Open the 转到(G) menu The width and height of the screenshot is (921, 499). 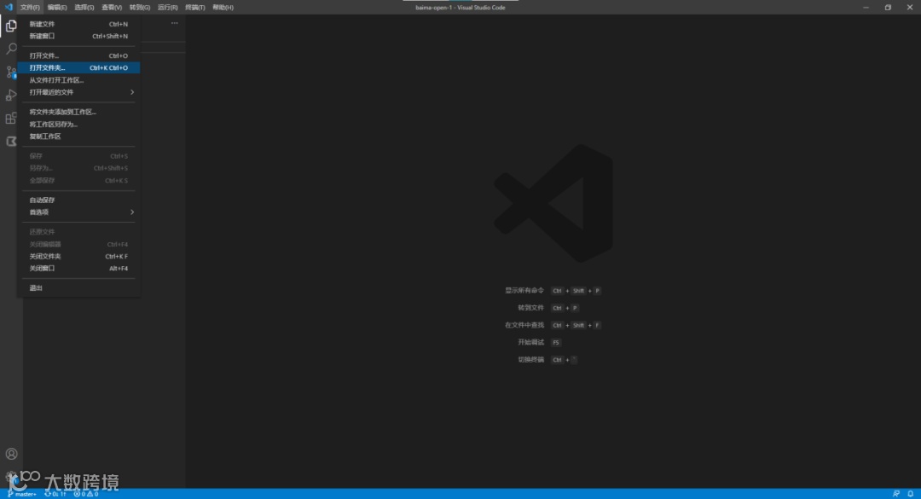point(140,8)
